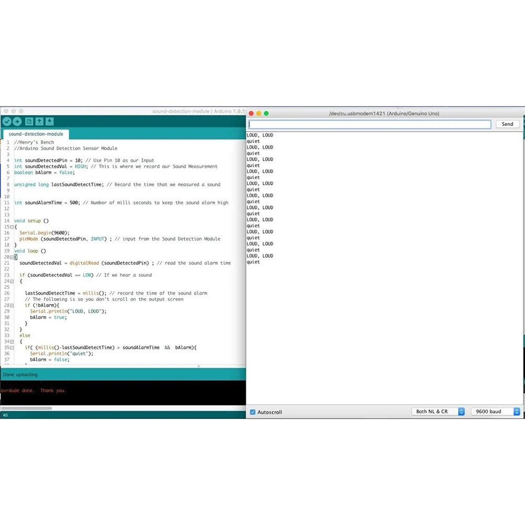The width and height of the screenshot is (525, 525).
Task: Click the Open sketch up-arrow icon
Action: (x=39, y=121)
